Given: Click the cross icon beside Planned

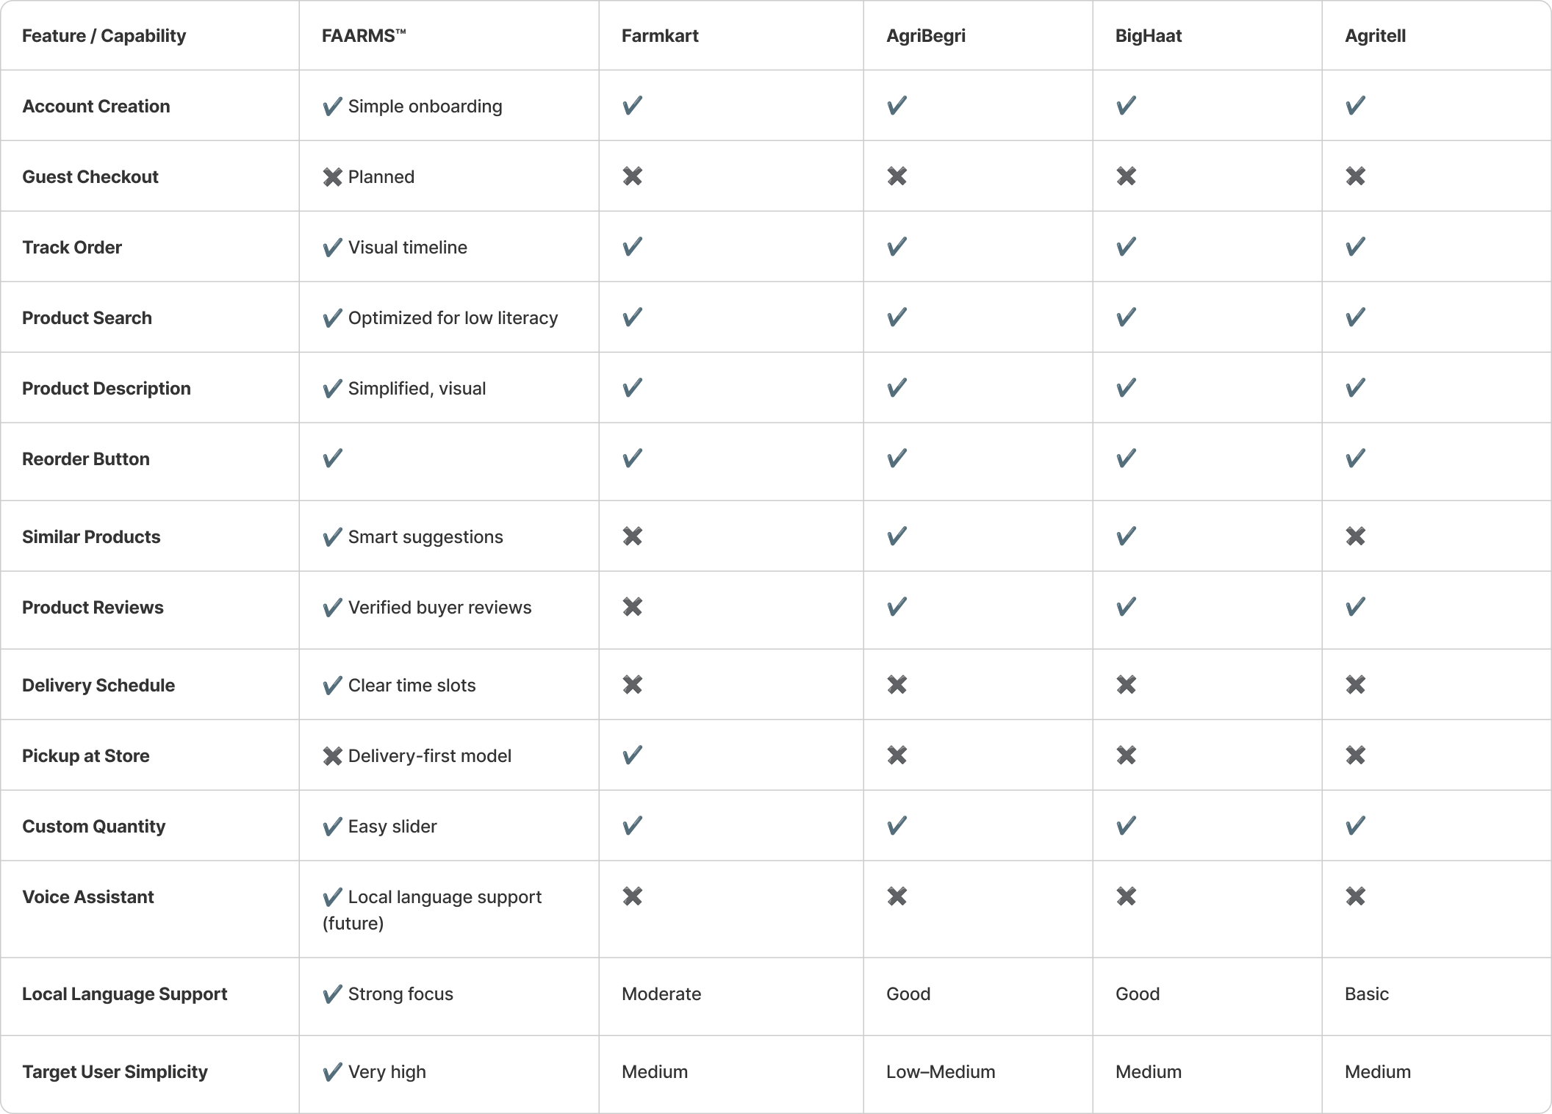Looking at the screenshot, I should tap(332, 177).
